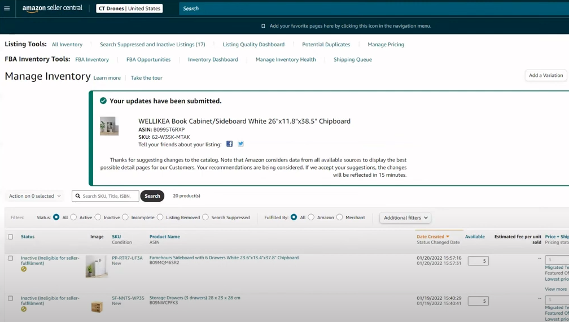Click the Amazon Seller Central logo
569x322 pixels.
click(52, 8)
